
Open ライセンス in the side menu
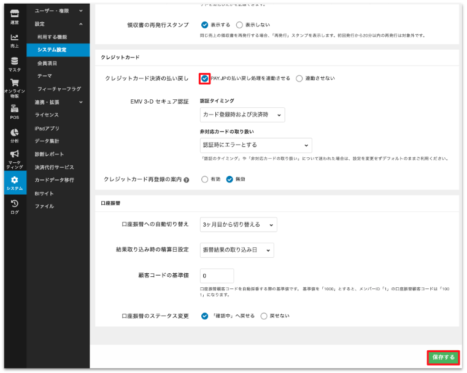47,115
